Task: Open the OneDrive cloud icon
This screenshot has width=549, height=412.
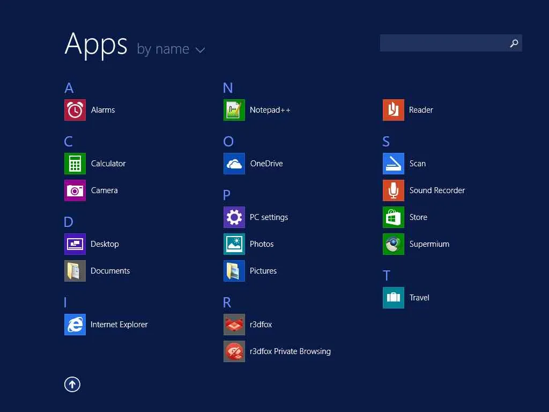Action: pos(234,164)
